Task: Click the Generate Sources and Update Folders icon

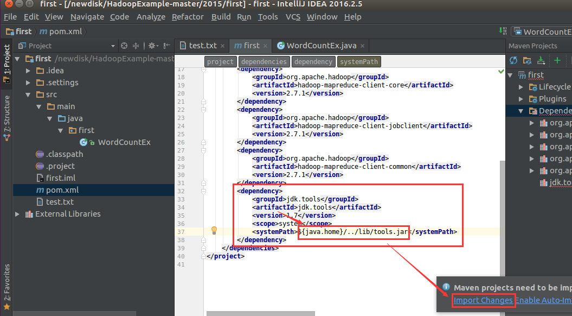Action: click(x=527, y=60)
